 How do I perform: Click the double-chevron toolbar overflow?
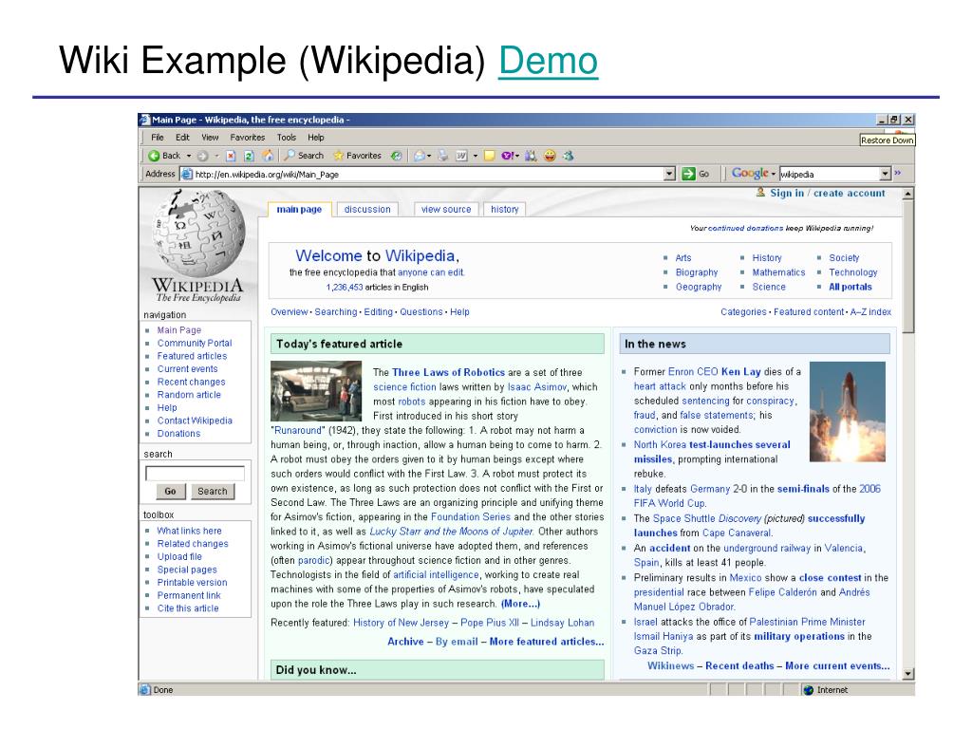[897, 173]
